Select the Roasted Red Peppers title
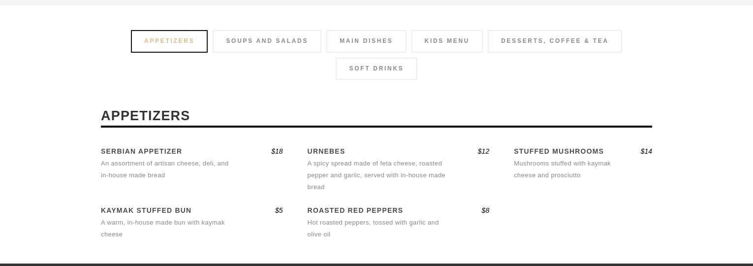Image resolution: width=753 pixels, height=266 pixels. click(x=355, y=210)
